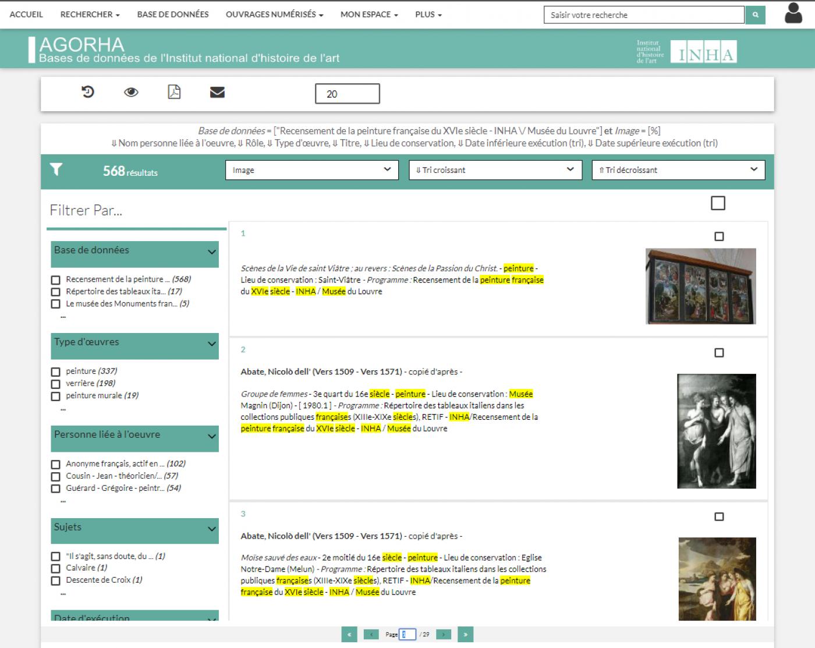The width and height of the screenshot is (815, 648).
Task: Collapse the Base de données panel
Action: tap(212, 252)
